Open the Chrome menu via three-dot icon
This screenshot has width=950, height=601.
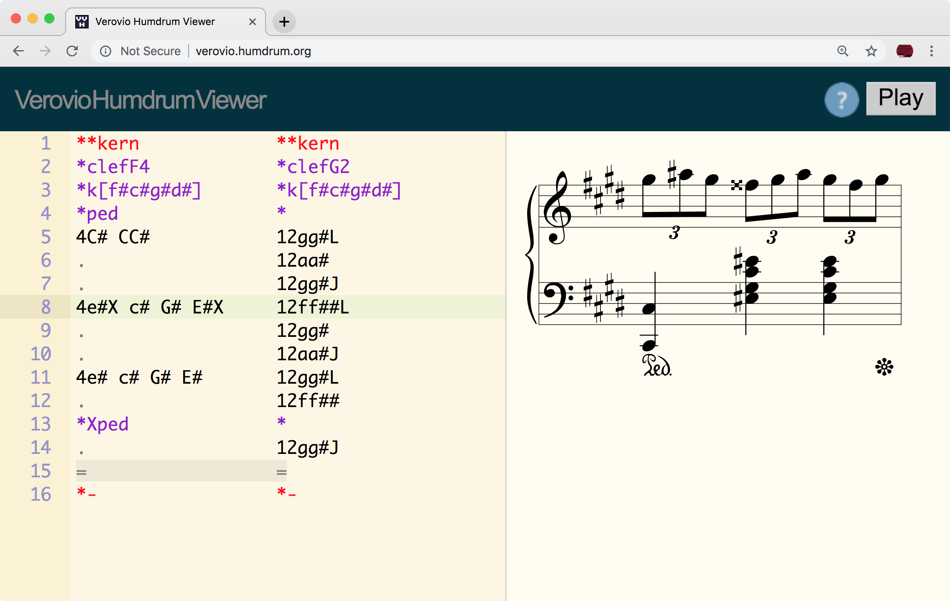(x=932, y=51)
